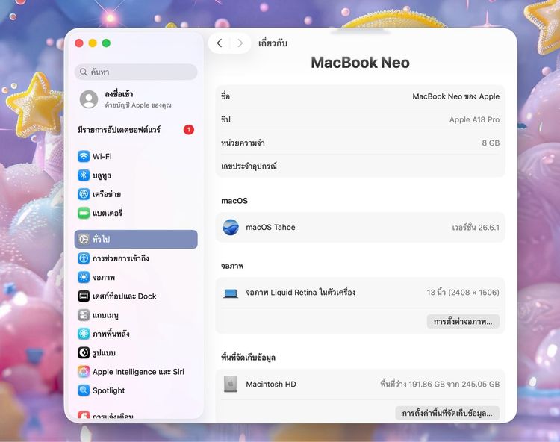Go back with the left chevron button
The width and height of the screenshot is (560, 442).
pos(220,43)
